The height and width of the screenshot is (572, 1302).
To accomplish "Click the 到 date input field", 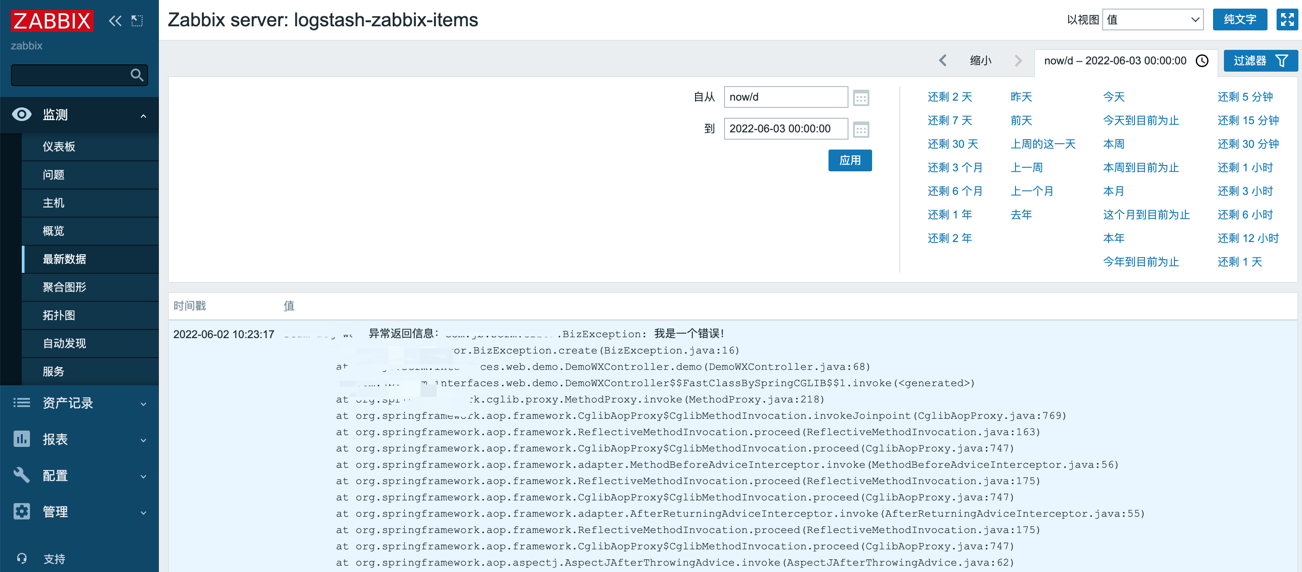I will pos(786,129).
